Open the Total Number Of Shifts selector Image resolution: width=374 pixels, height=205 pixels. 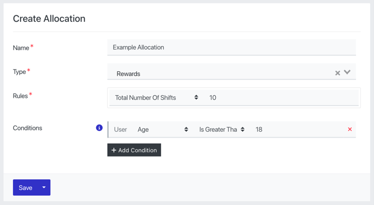point(157,98)
